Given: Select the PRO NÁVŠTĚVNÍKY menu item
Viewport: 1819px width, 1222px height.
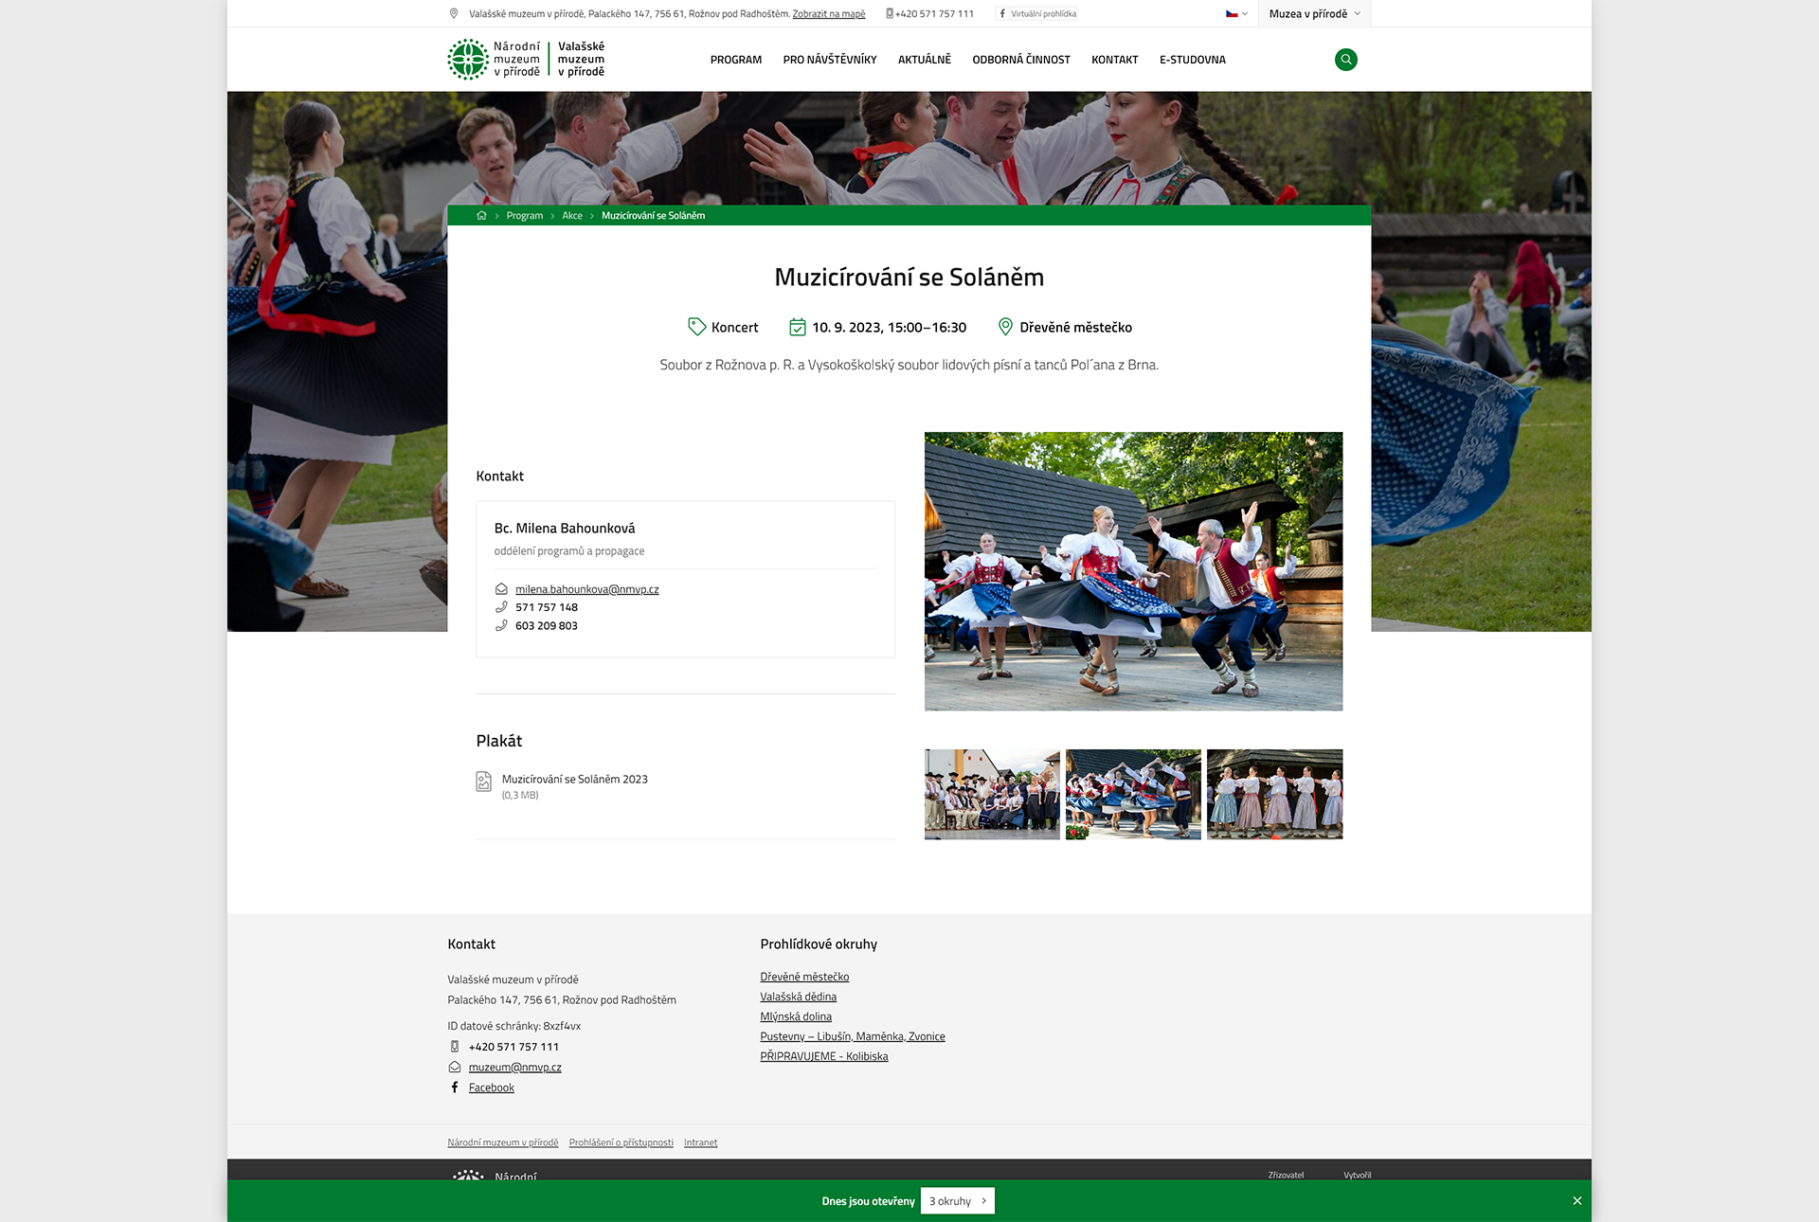Looking at the screenshot, I should (830, 60).
